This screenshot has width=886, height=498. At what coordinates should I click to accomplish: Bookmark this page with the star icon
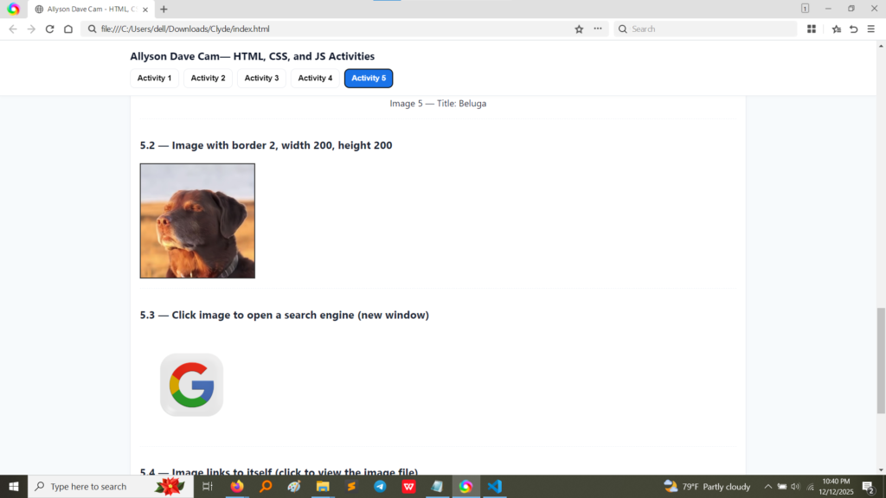(x=579, y=29)
